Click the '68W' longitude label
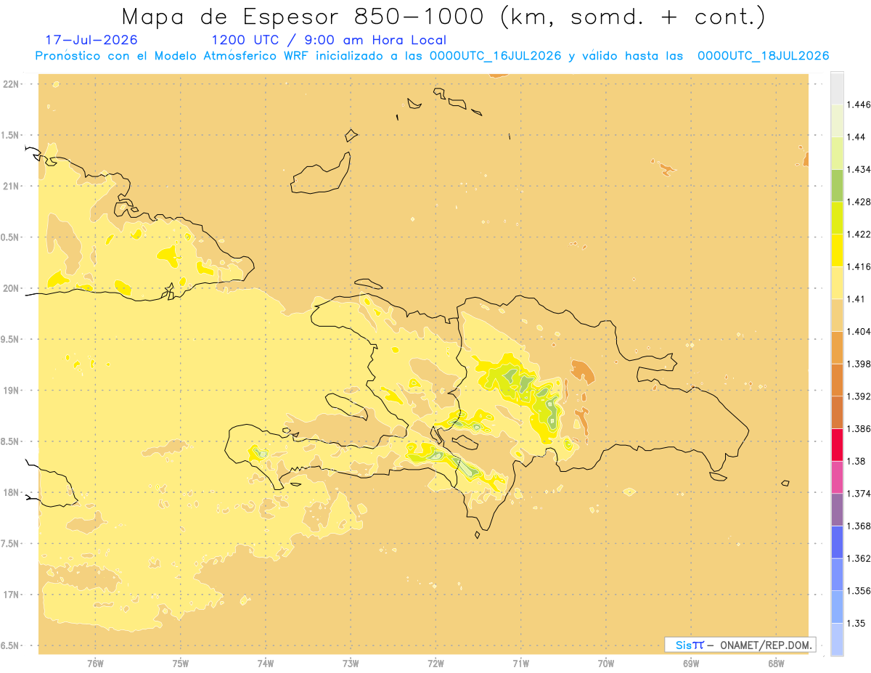Viewport: 871px width, 673px height. (x=776, y=664)
